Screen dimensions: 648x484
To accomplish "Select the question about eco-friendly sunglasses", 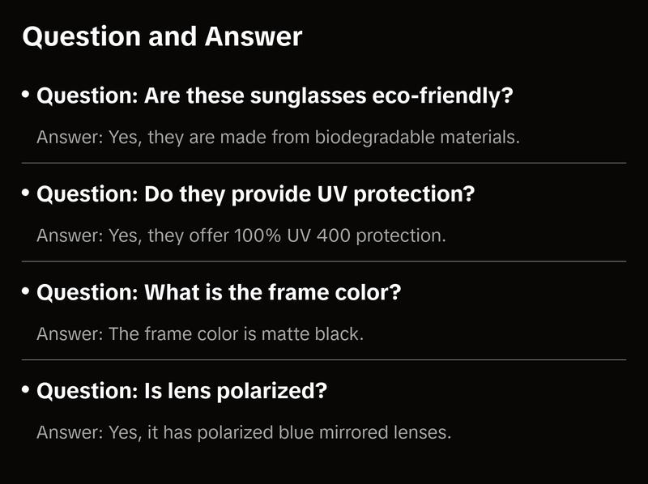I will [x=275, y=96].
